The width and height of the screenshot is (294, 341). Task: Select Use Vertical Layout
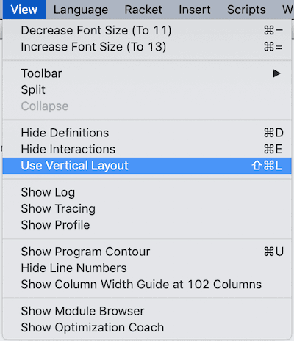[147, 166]
